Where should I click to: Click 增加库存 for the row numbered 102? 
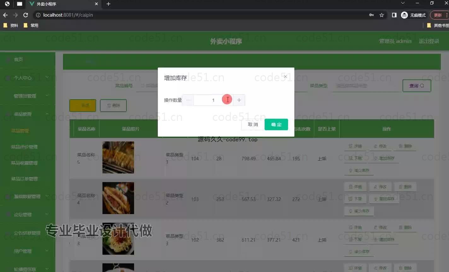coord(384,240)
